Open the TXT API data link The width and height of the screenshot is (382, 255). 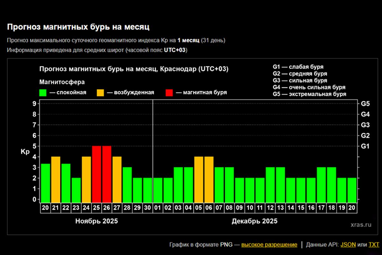[374, 245]
